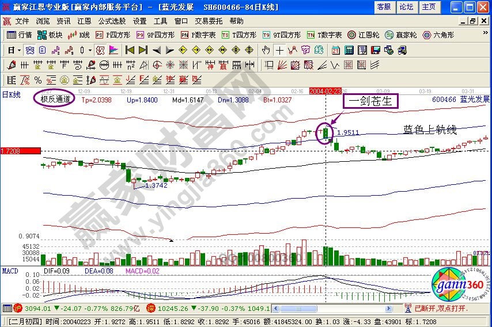Open the 赢家轮 wheel tool
Viewport: 492px width, 327px height.
[400, 35]
